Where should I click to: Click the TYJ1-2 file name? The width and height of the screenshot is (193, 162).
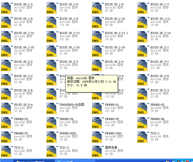click(x=19, y=148)
